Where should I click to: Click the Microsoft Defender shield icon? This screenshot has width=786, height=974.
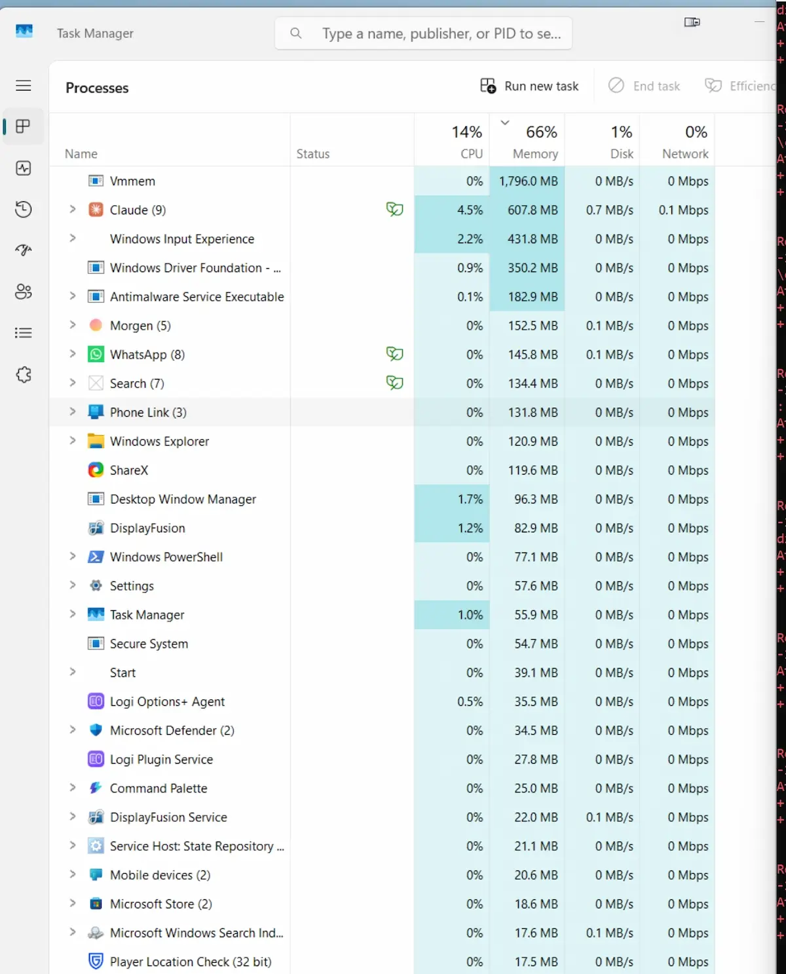coord(96,730)
